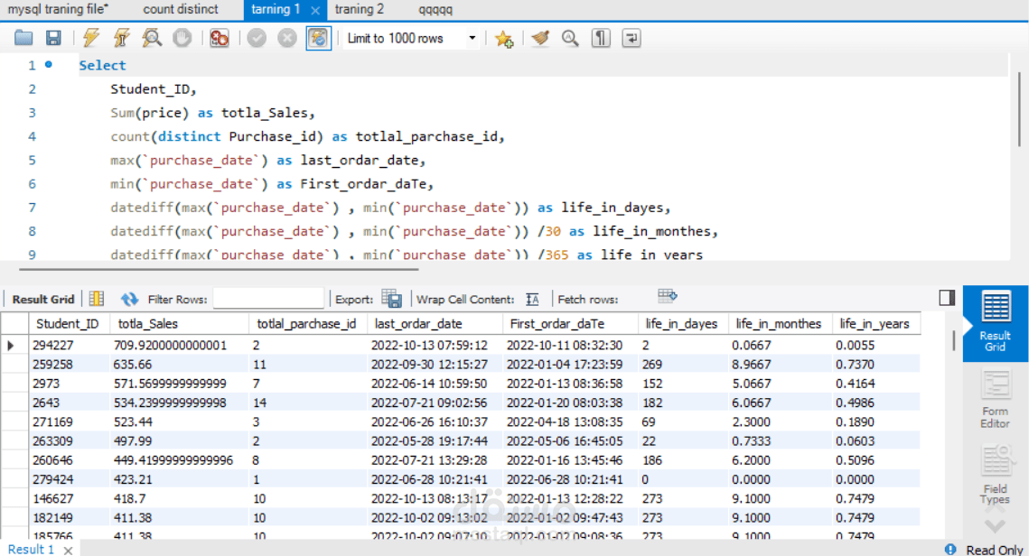Sort by life_in_dayes column header

coord(682,323)
